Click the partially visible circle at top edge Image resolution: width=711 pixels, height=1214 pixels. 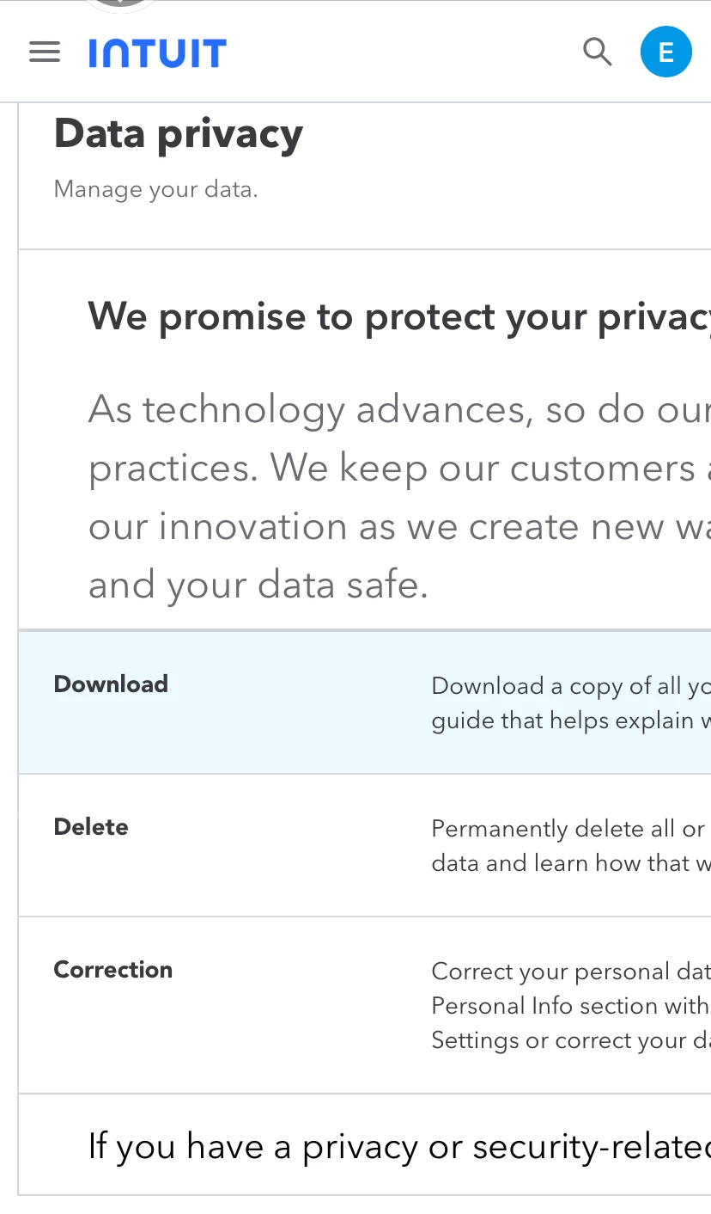(123, 3)
